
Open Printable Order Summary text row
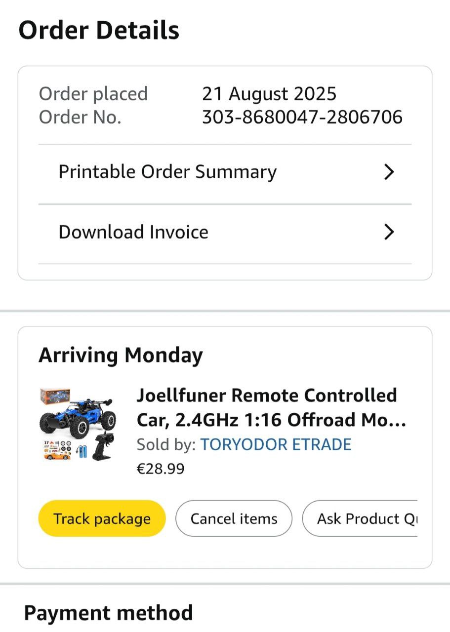[167, 172]
